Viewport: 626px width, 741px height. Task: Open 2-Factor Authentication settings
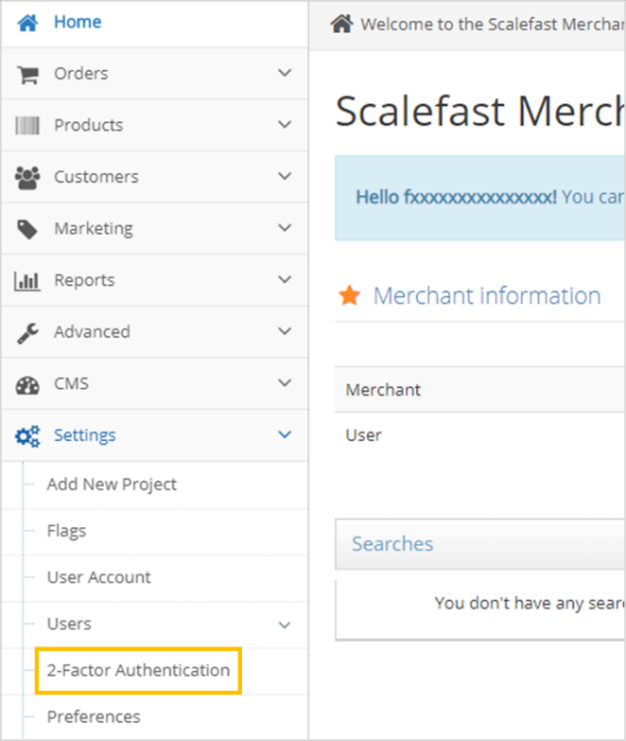[x=138, y=670]
